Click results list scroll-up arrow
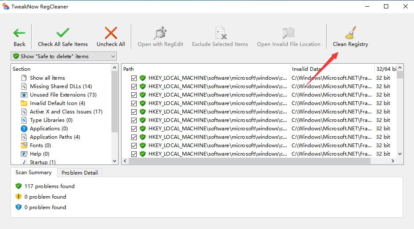Viewport: 414px width, 229px height. pos(400,67)
